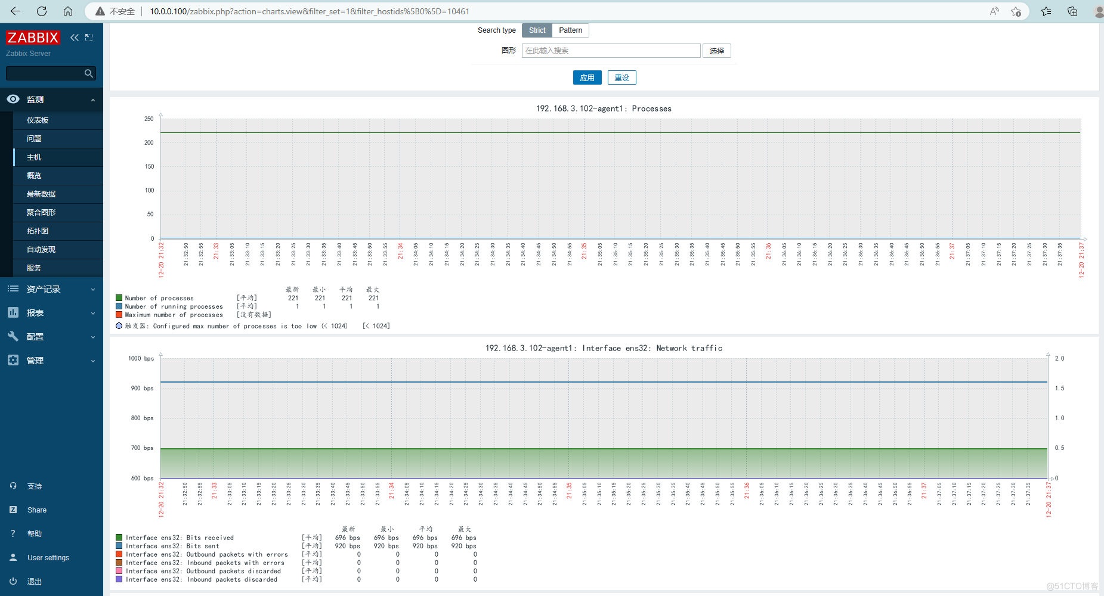Click blue swatch for Bits sent

(119, 546)
